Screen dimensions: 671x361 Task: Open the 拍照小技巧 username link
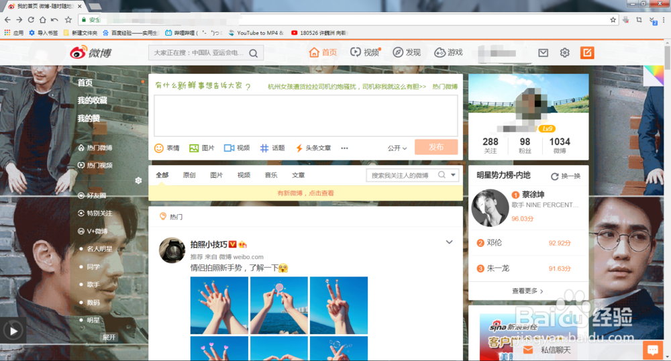pyautogui.click(x=209, y=244)
